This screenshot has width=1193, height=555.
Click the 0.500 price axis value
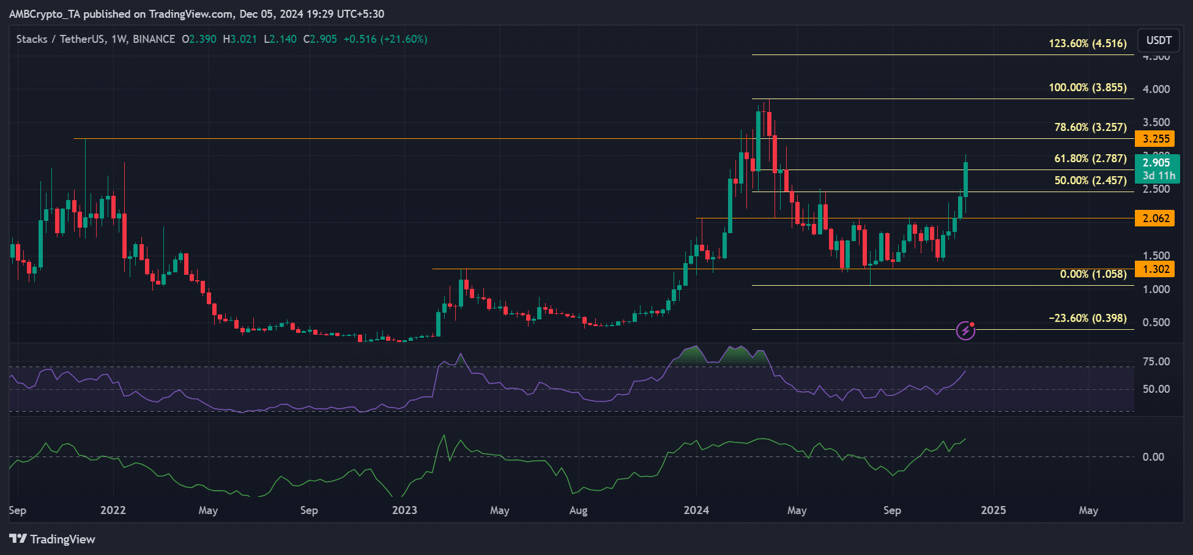pyautogui.click(x=1156, y=322)
